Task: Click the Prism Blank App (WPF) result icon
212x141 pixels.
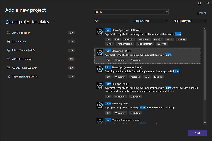Action: coord(100,52)
